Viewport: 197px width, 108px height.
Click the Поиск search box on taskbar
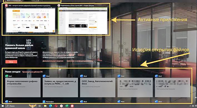[x=21, y=106]
